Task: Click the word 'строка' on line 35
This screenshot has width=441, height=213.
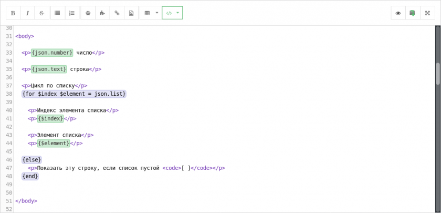Action: (80, 69)
